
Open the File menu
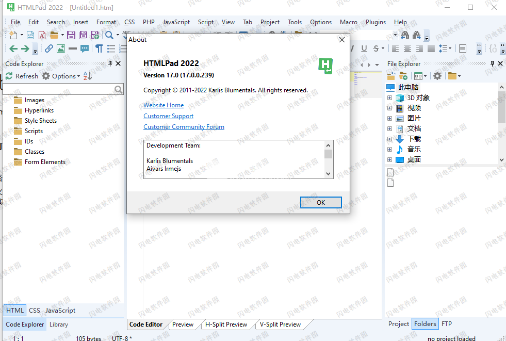point(15,22)
